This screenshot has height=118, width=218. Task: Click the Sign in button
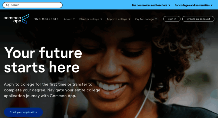[172, 19]
